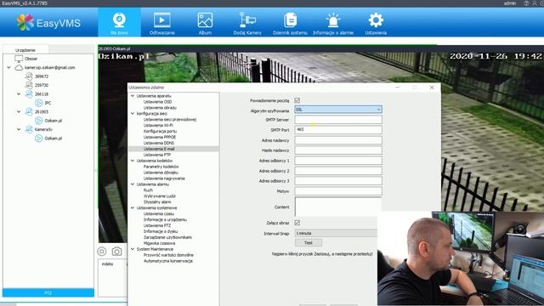Click into the SMTP Port field

(x=338, y=130)
